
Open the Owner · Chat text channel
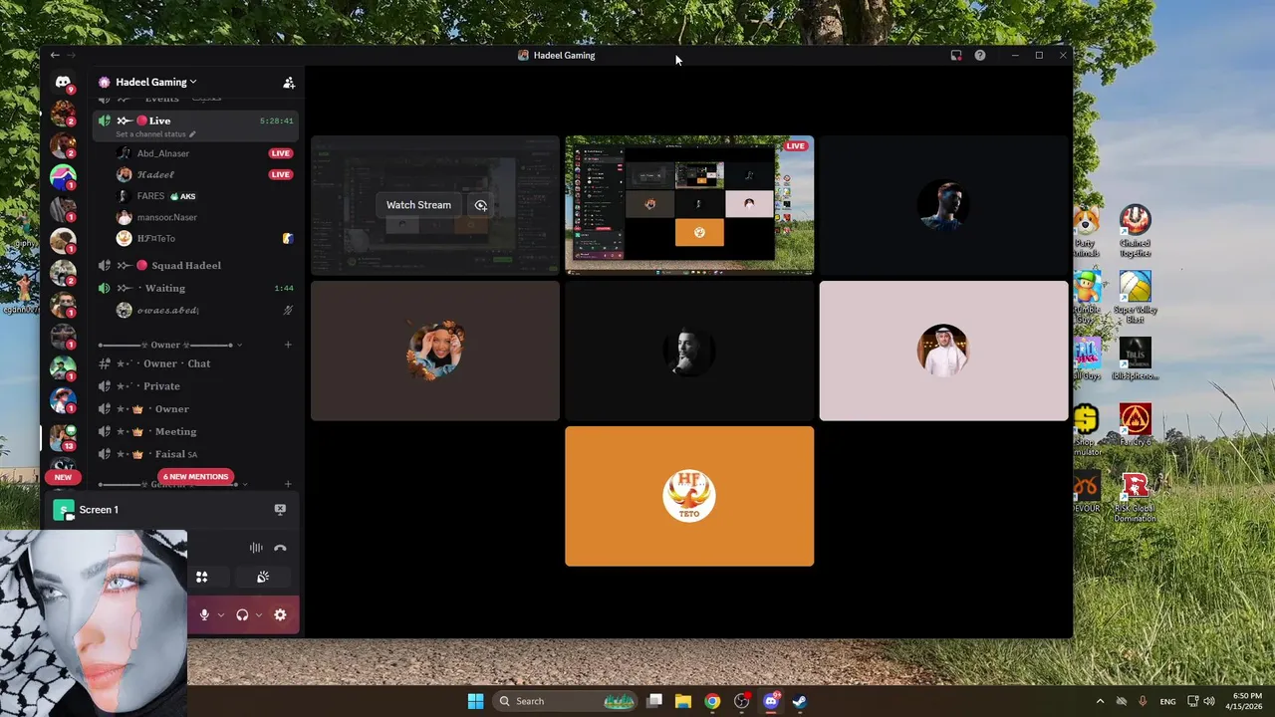coord(196,363)
